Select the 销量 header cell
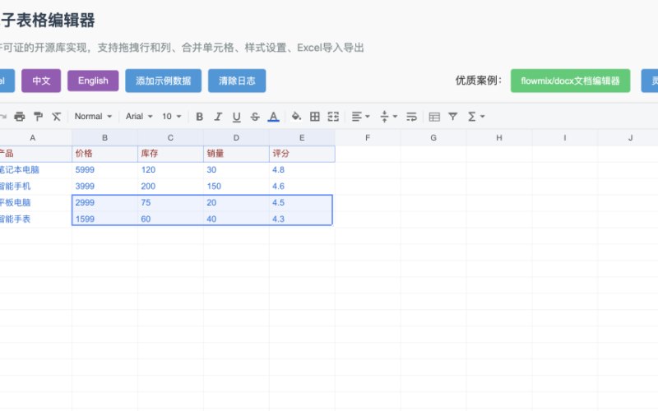The height and width of the screenshot is (411, 658). [x=236, y=154]
